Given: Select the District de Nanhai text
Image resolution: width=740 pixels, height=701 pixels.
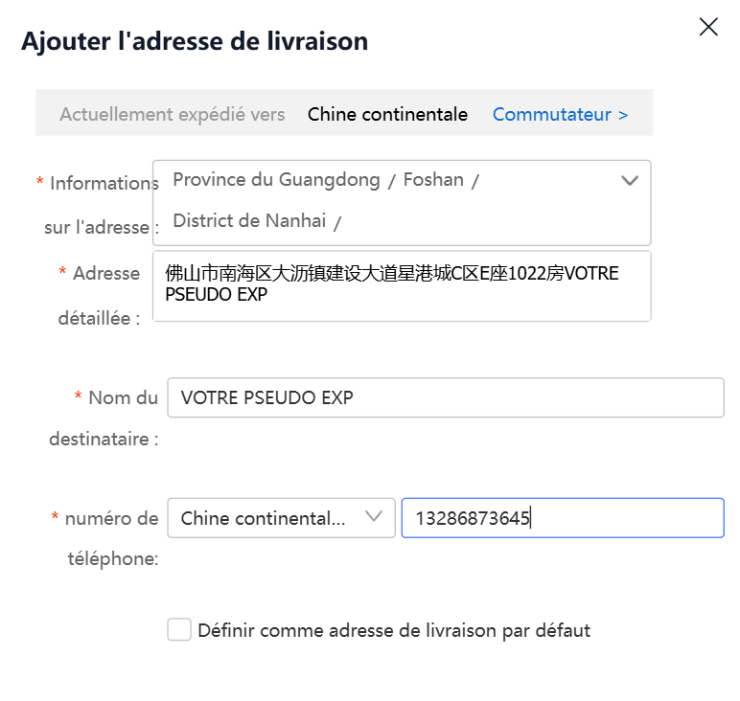Looking at the screenshot, I should point(249,220).
